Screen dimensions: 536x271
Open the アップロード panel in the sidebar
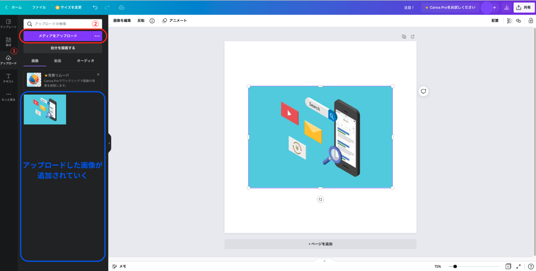(8, 60)
